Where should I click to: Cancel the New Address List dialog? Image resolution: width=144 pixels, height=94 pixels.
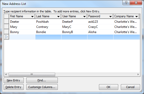(x=130, y=87)
